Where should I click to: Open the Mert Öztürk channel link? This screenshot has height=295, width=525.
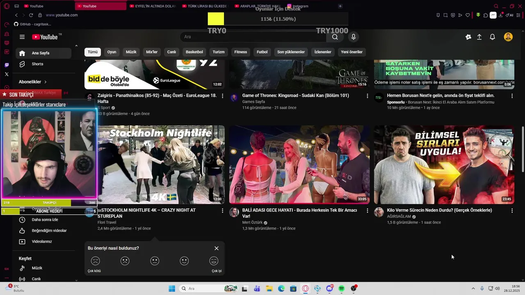coord(252,222)
